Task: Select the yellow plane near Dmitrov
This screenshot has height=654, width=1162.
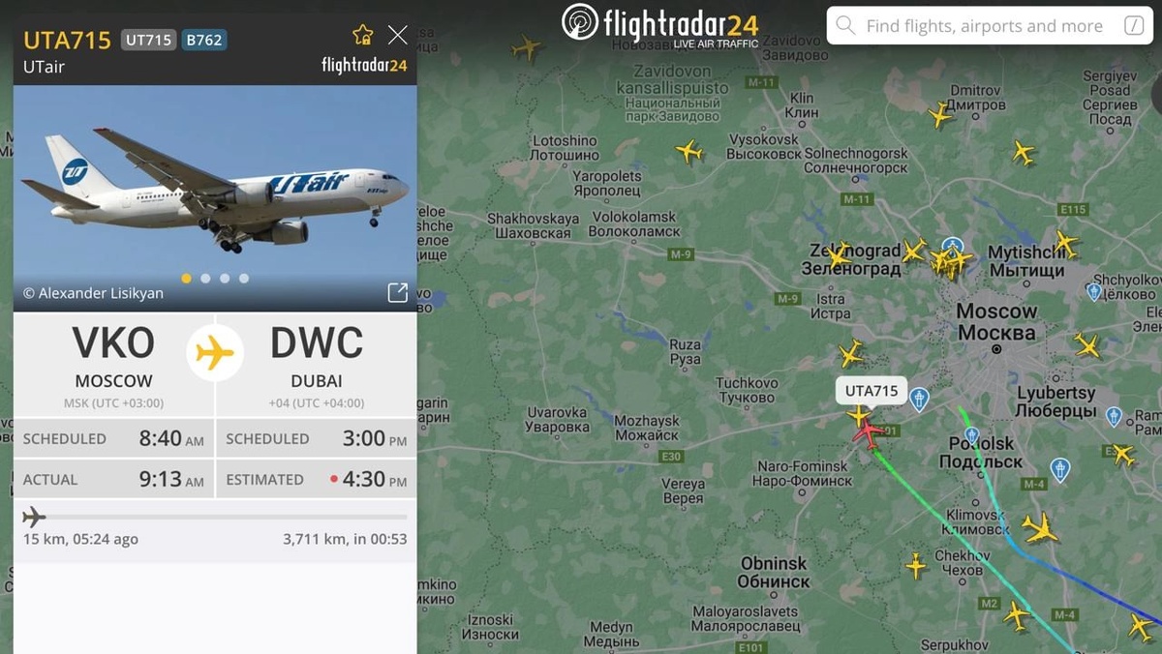Action: tap(940, 115)
